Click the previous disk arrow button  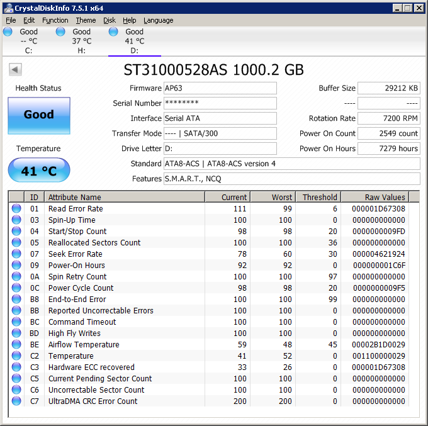pyautogui.click(x=15, y=70)
